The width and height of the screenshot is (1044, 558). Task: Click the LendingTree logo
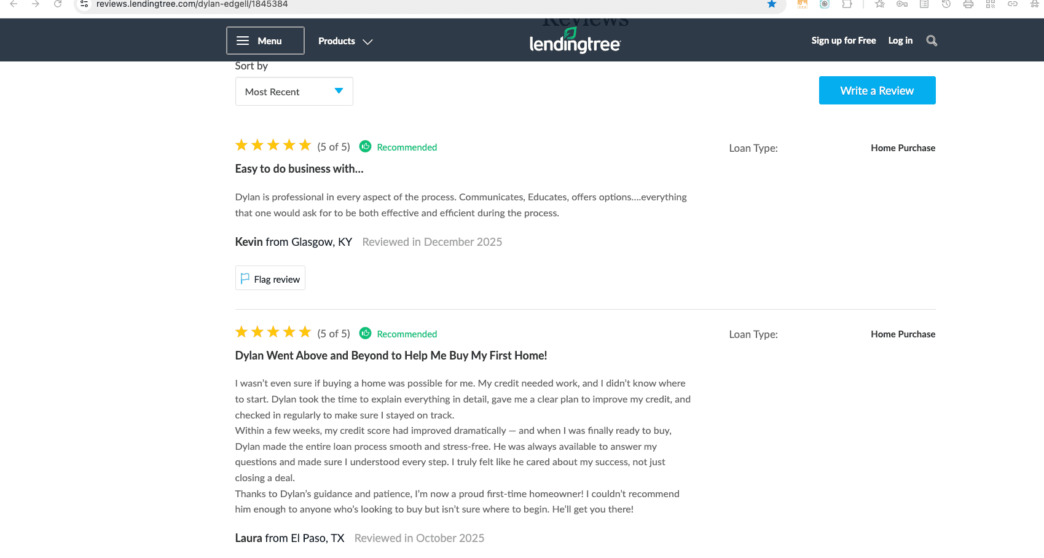(x=575, y=42)
